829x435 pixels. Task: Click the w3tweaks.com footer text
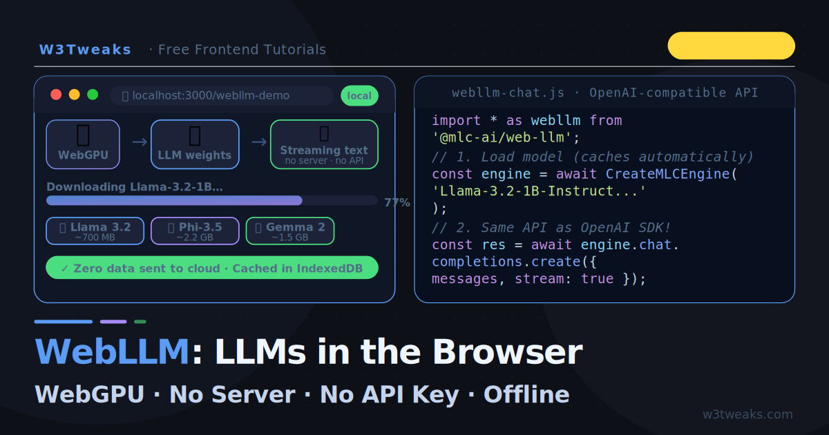[x=747, y=414]
